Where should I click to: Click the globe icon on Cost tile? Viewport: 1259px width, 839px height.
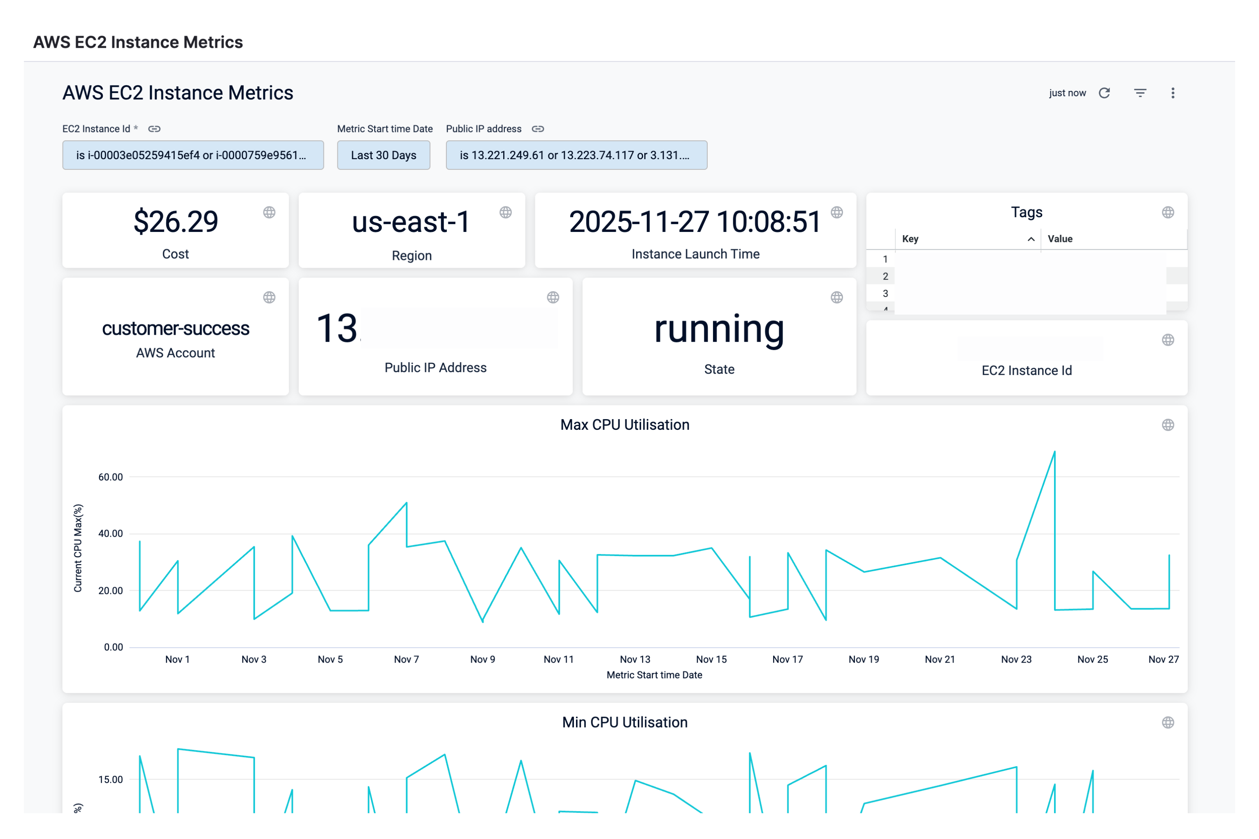coord(269,213)
